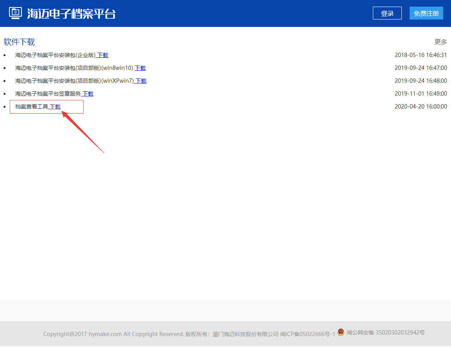This screenshot has width=451, height=347.
Task: Select the text 档案查看工具
Action: pyautogui.click(x=32, y=107)
